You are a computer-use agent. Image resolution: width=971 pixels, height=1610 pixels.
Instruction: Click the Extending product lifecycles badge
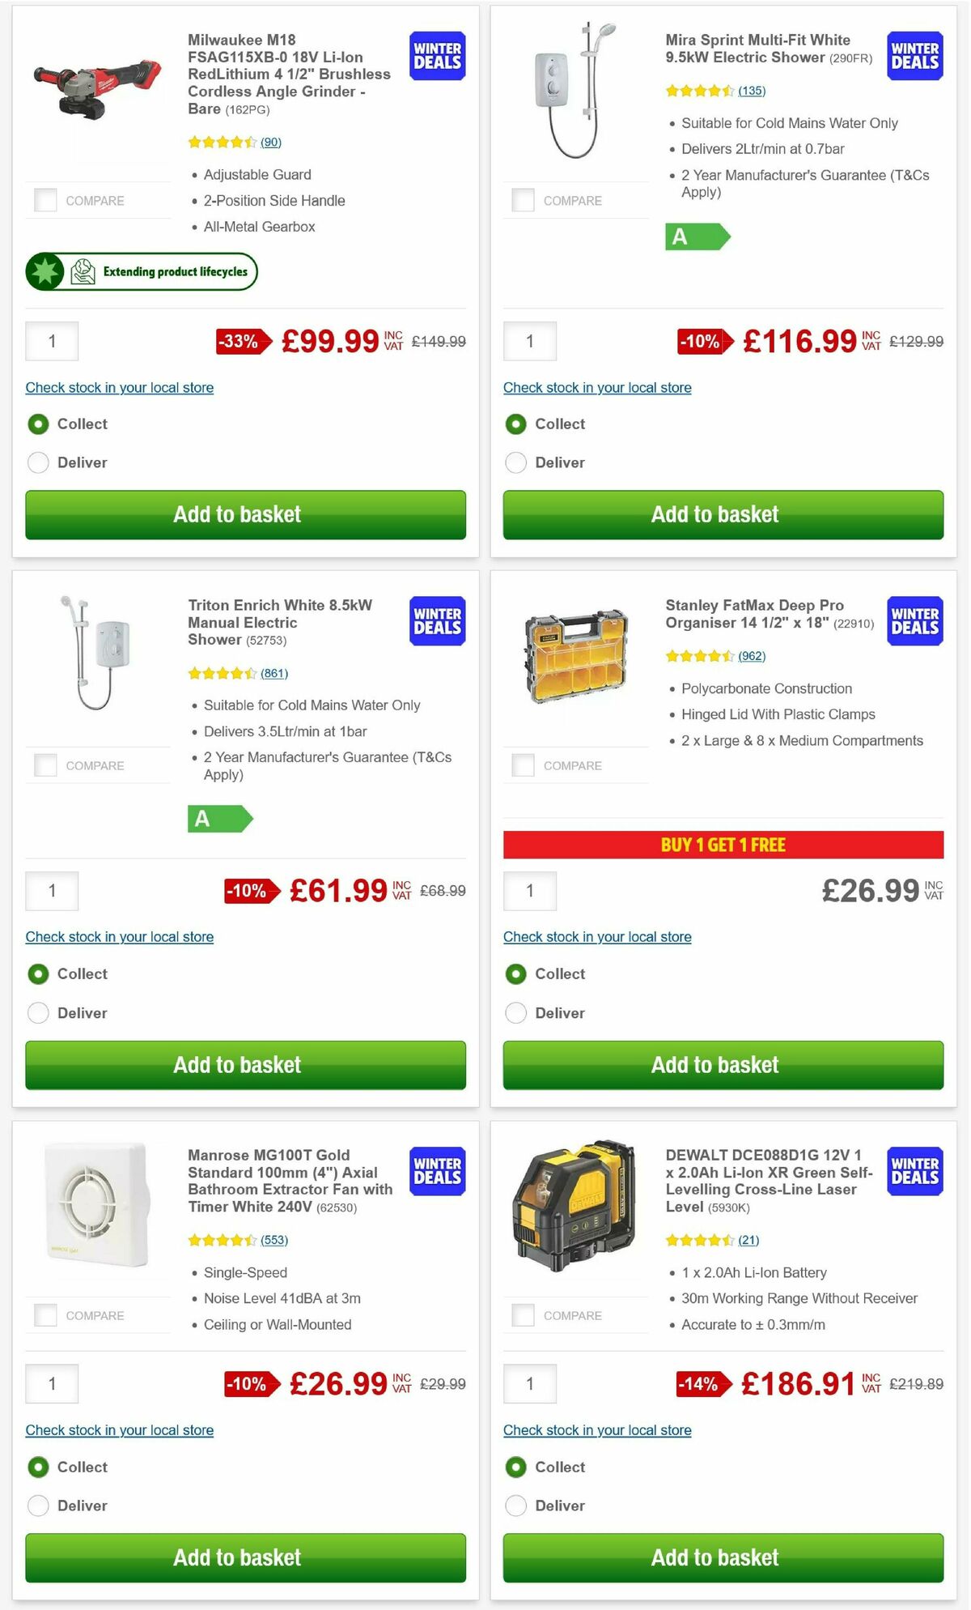[x=142, y=271]
